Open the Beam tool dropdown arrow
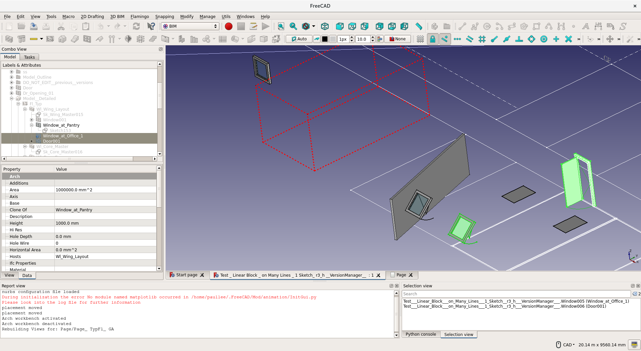This screenshot has height=351, width=641. (x=41, y=39)
